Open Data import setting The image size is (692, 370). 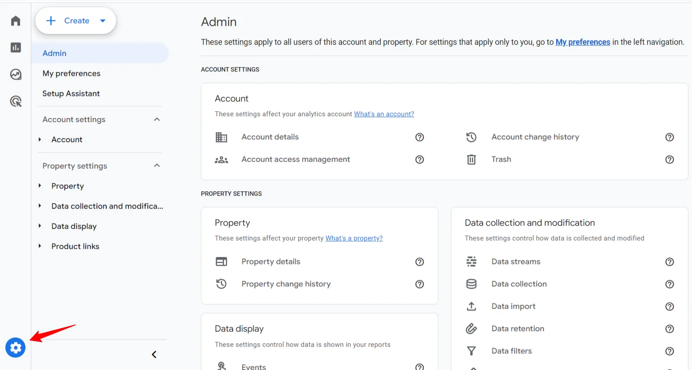513,307
